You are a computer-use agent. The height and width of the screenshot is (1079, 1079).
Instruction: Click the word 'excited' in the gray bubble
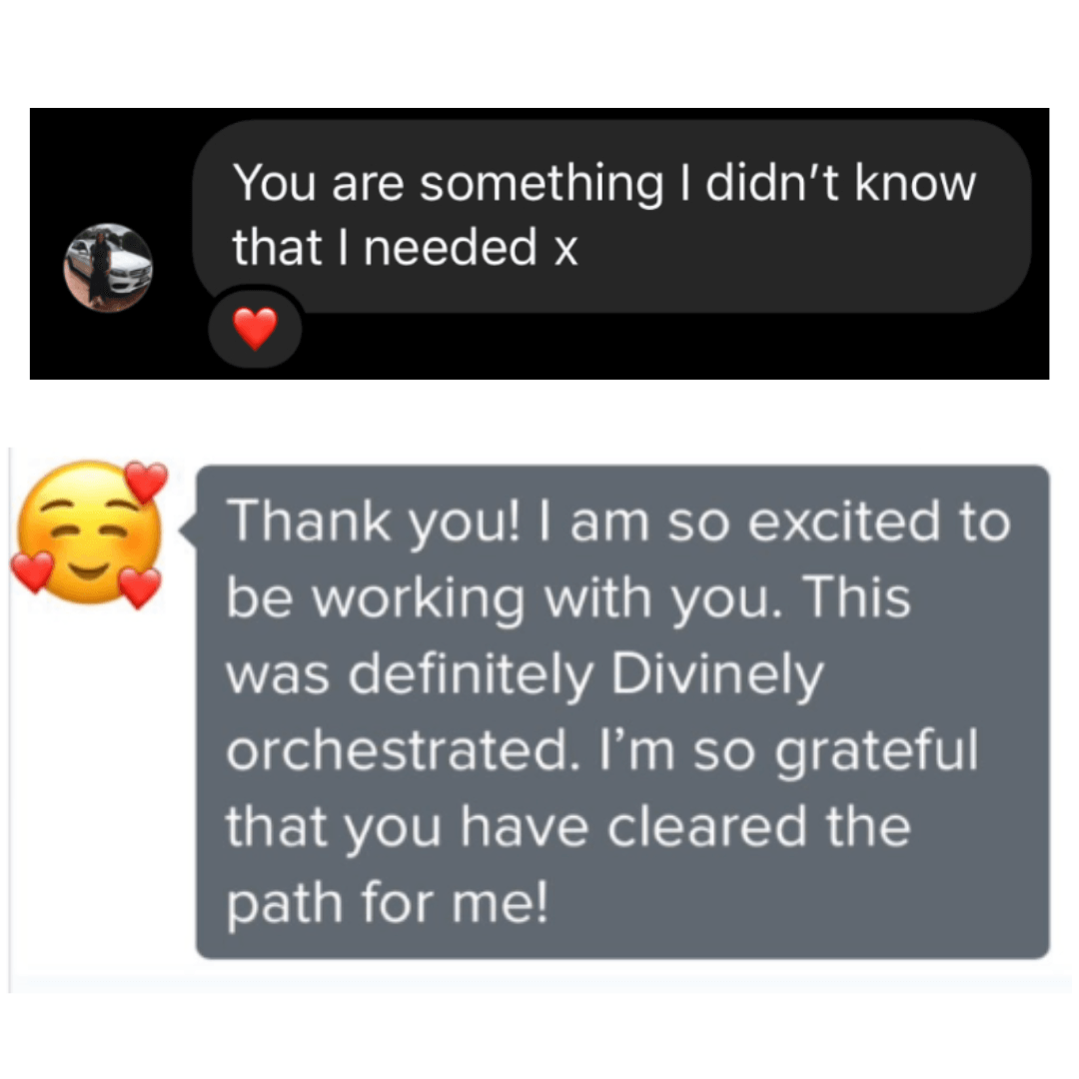pos(843,522)
